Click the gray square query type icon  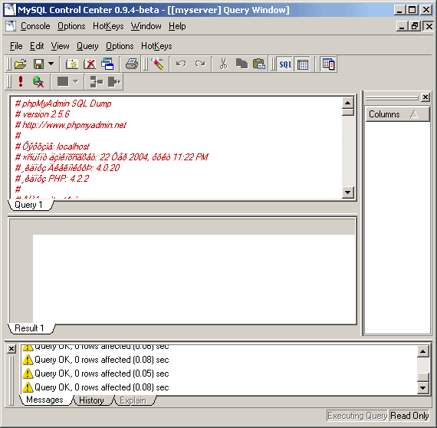tap(63, 82)
